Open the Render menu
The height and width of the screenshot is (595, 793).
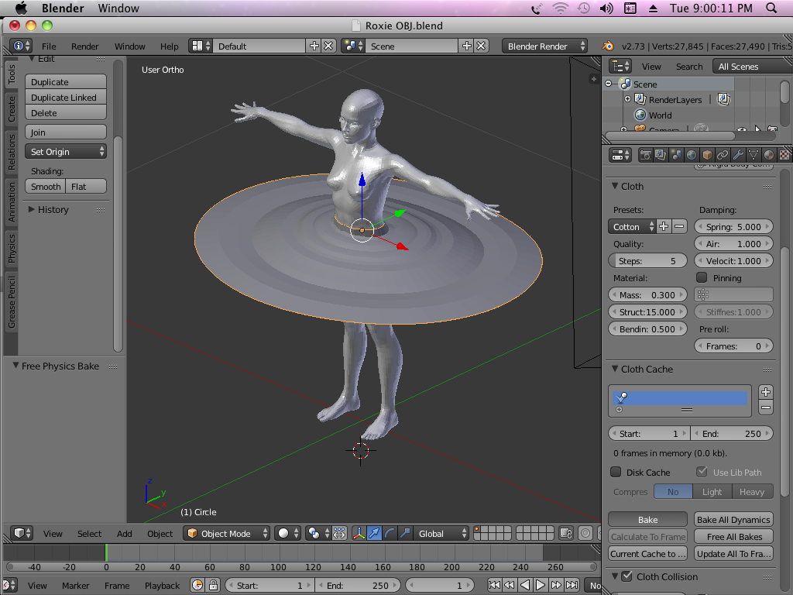pyautogui.click(x=84, y=46)
